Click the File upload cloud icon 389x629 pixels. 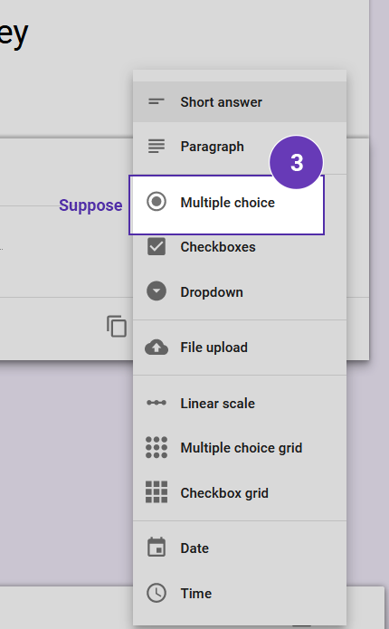(x=157, y=348)
